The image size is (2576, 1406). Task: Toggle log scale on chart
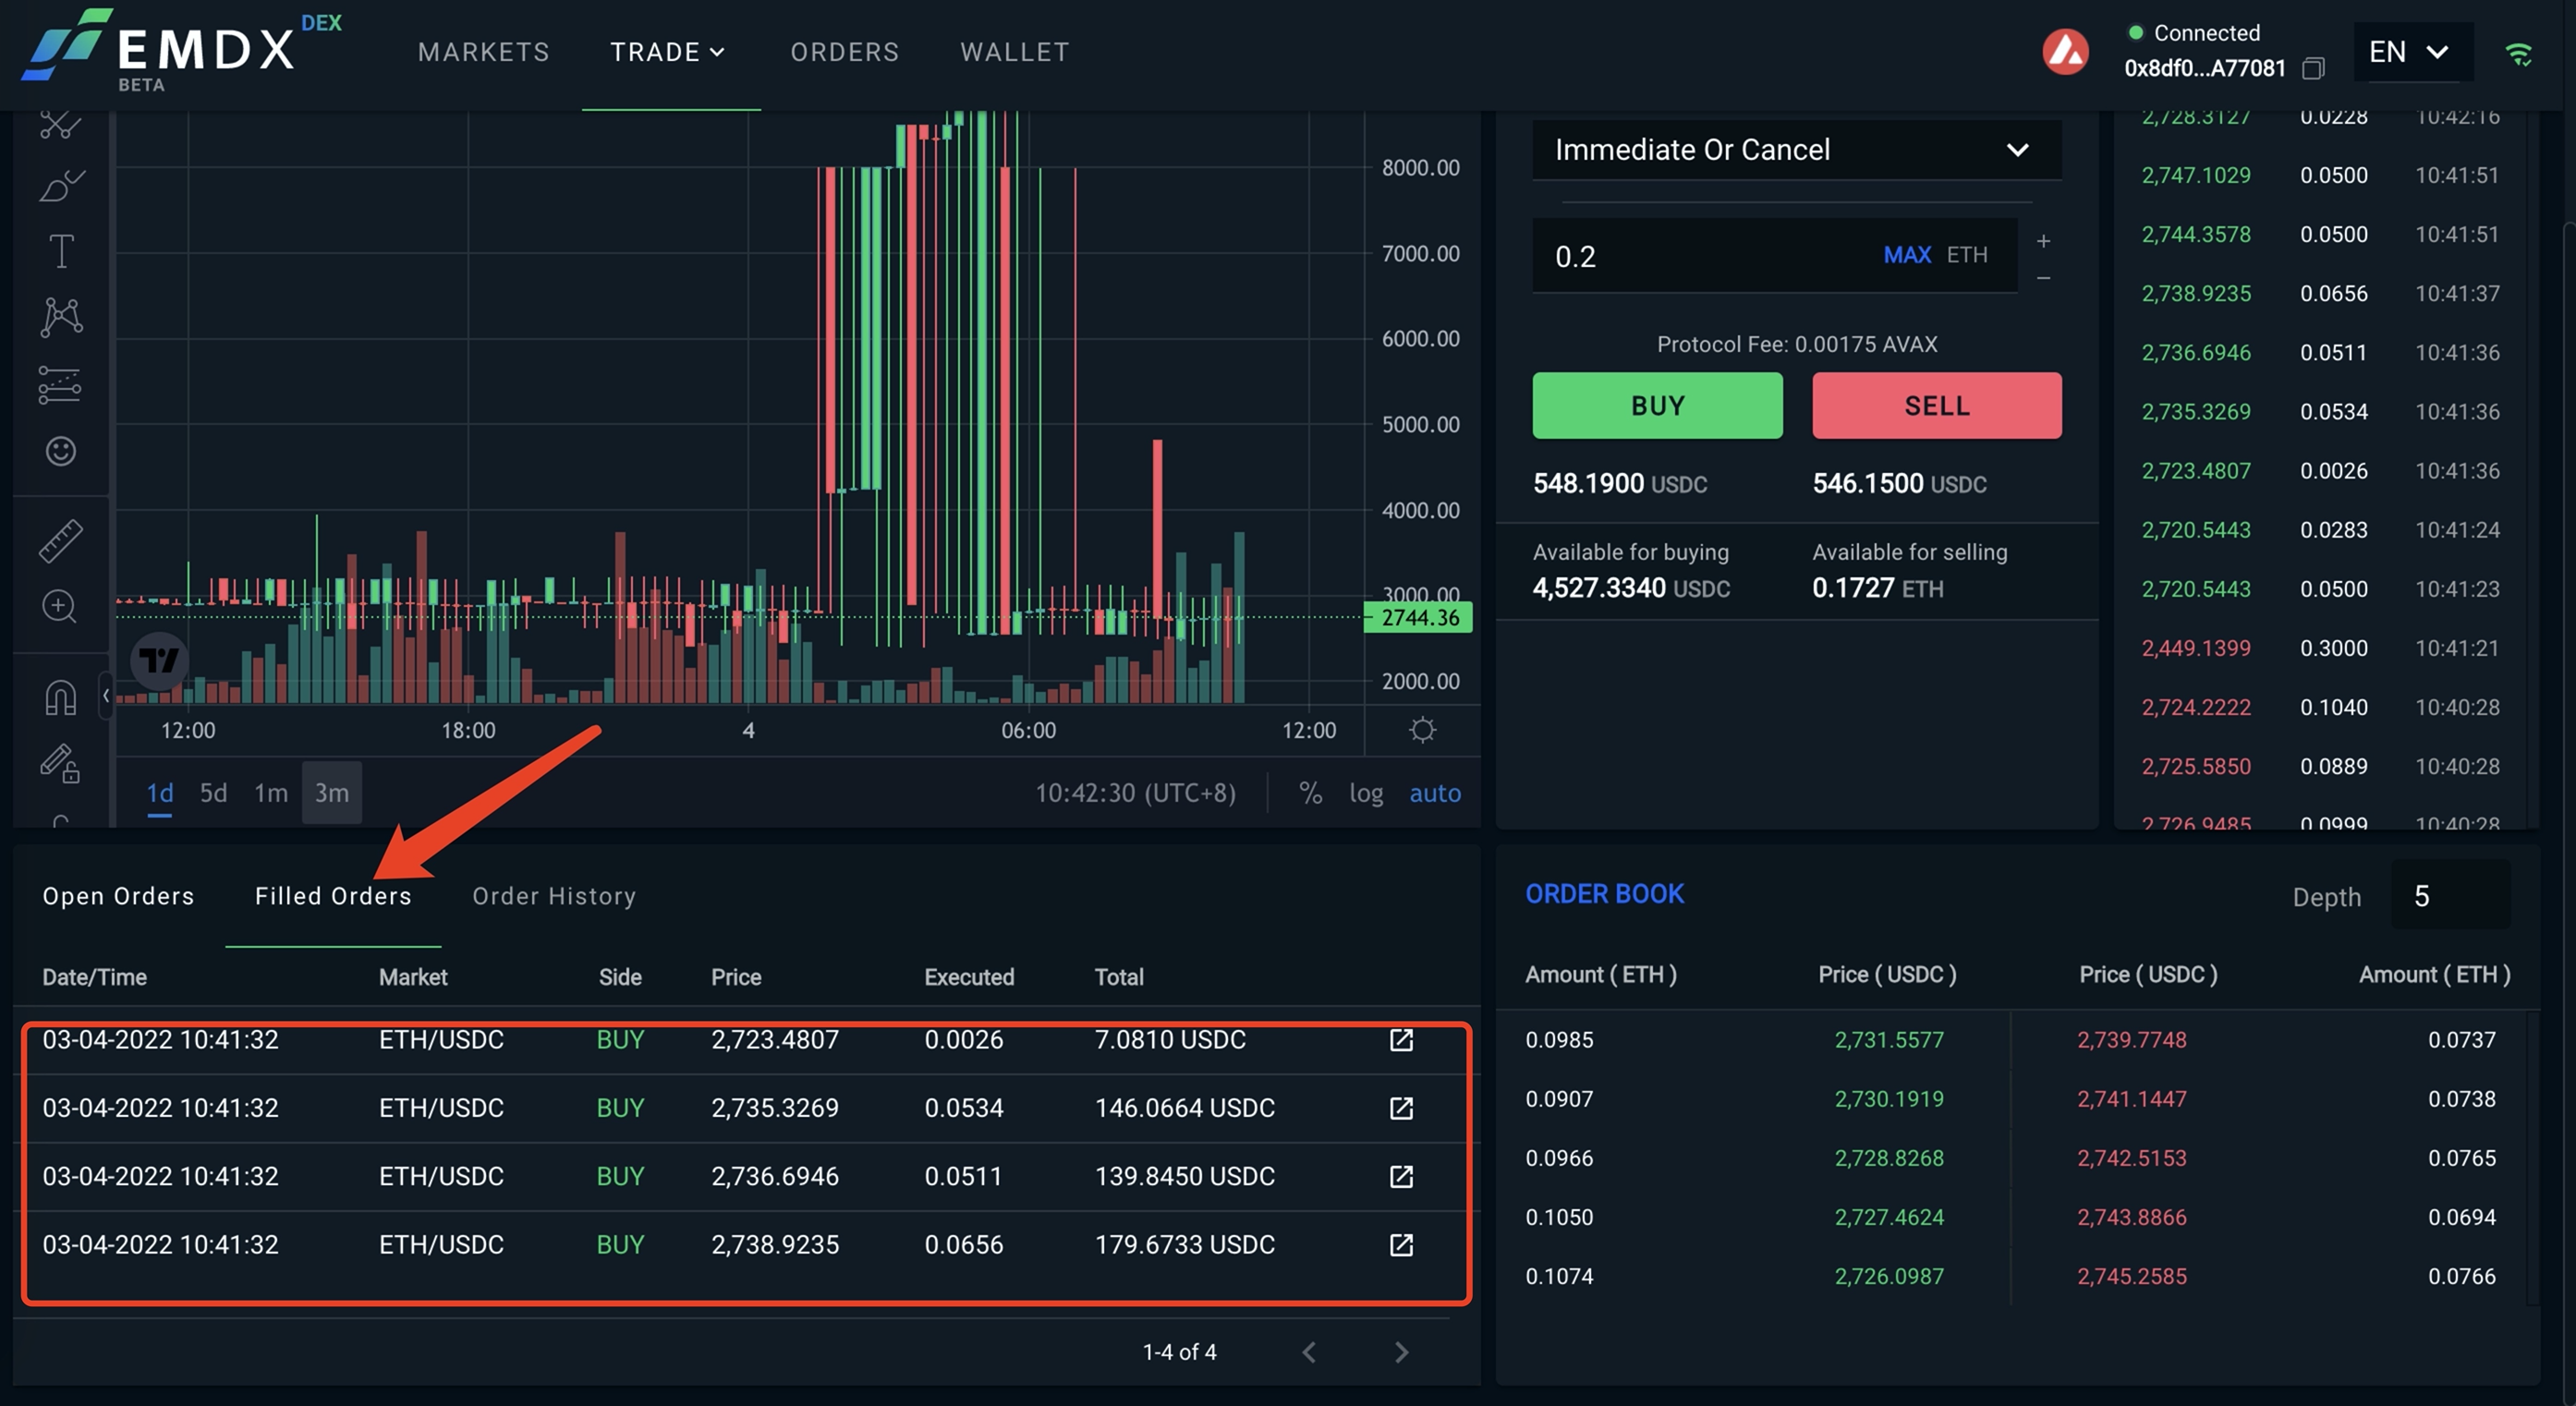tap(1366, 793)
